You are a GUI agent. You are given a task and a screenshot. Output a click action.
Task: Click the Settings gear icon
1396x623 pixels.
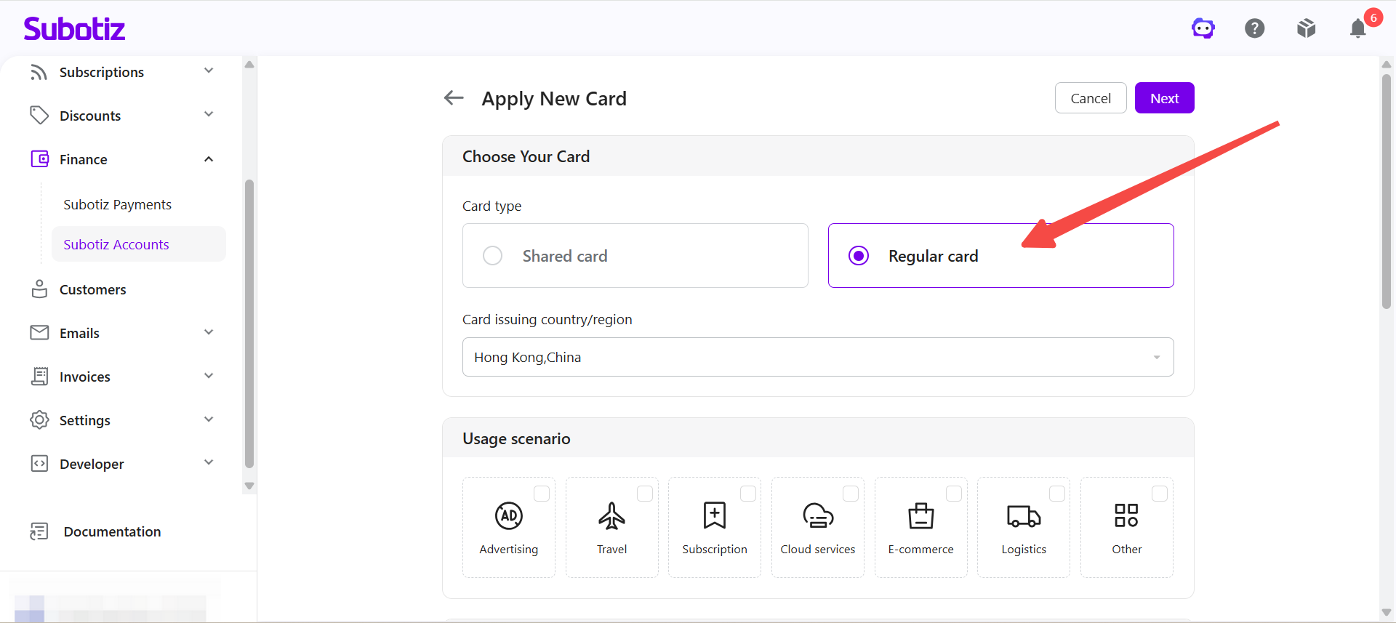pos(39,420)
